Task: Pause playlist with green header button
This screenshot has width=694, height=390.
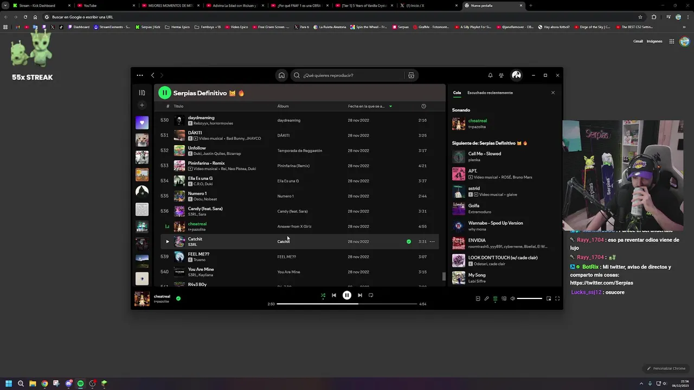Action: pyautogui.click(x=164, y=93)
